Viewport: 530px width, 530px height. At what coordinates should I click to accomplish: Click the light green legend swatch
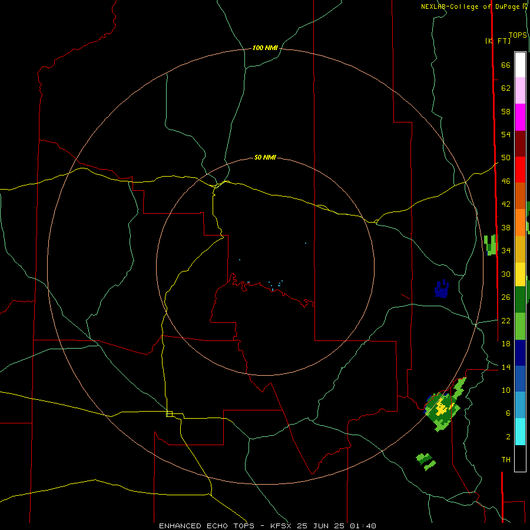click(x=520, y=326)
